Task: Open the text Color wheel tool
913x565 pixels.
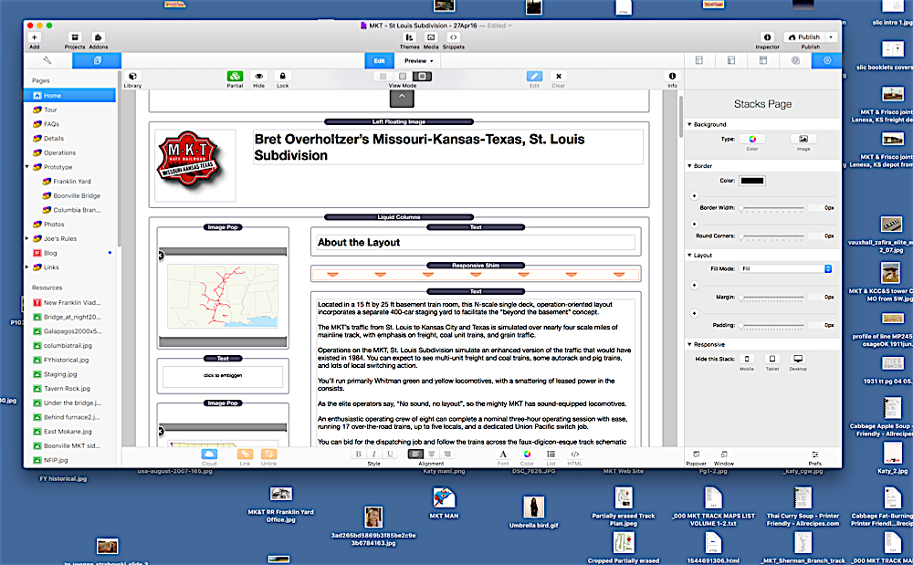Action: pyautogui.click(x=527, y=455)
